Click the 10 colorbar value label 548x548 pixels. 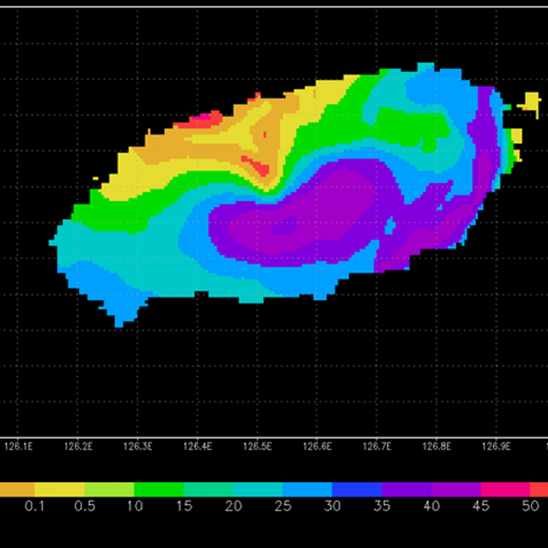point(135,506)
